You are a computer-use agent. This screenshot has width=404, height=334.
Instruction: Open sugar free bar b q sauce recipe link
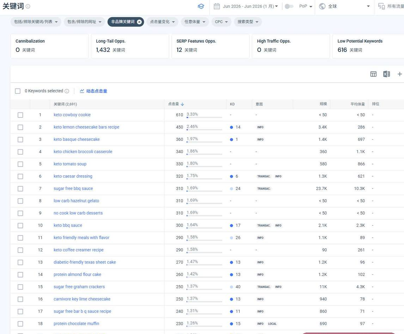82,311
